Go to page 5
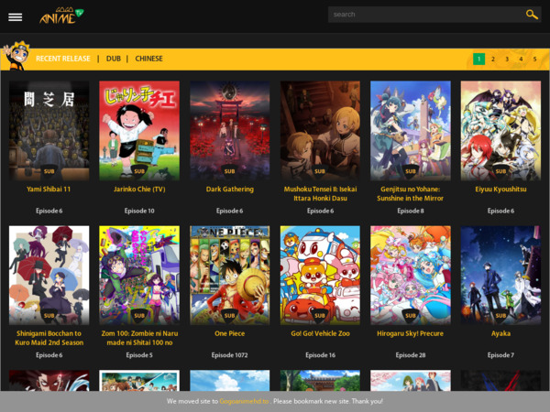 535,59
